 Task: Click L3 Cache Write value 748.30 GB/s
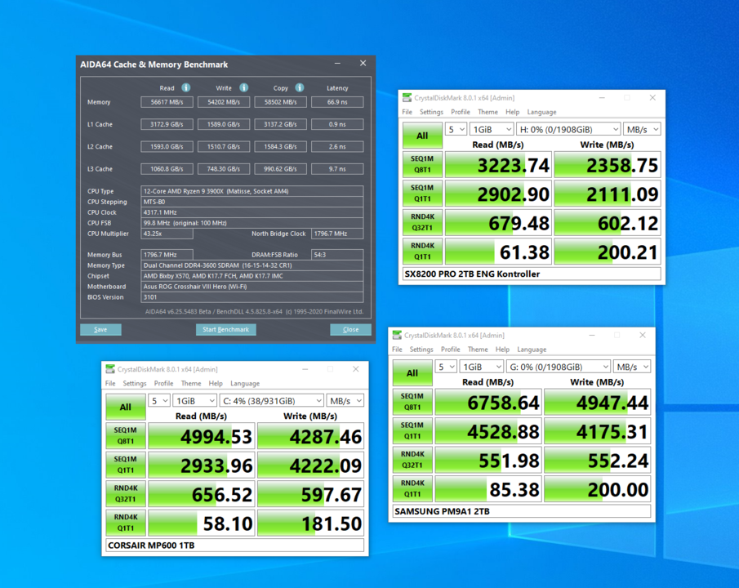[x=224, y=169]
